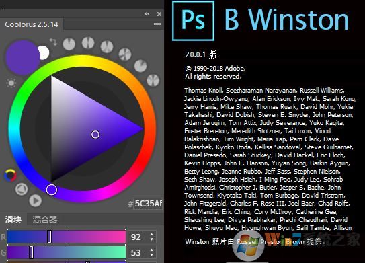The height and width of the screenshot is (263, 365).
Task: Select the Coolorus 2.5.14 panel tab
Action: 32,24
